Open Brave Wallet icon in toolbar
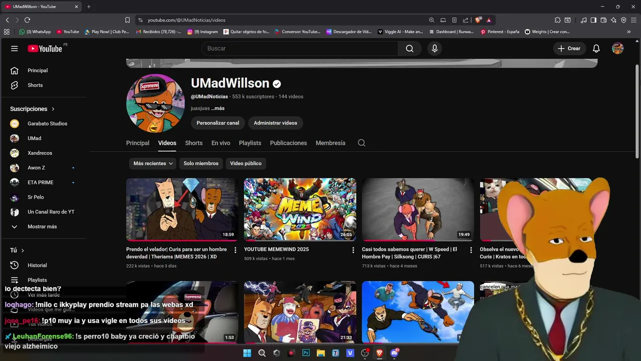Screen dimensions: 641x361 point(603,20)
